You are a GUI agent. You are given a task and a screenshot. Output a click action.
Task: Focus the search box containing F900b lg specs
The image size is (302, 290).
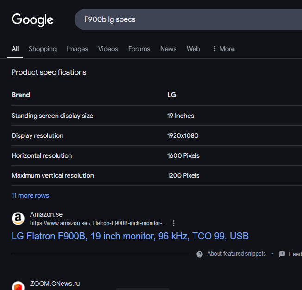point(188,19)
